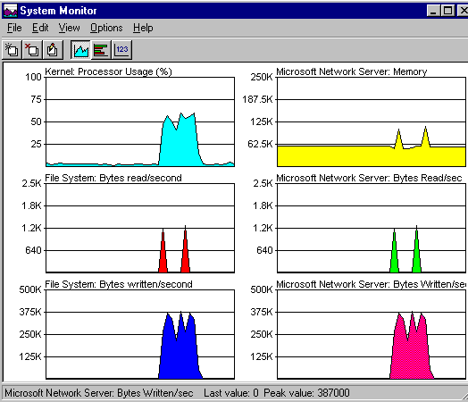Select File System Bytes written/second chart
The image size is (468, 402).
140,334
